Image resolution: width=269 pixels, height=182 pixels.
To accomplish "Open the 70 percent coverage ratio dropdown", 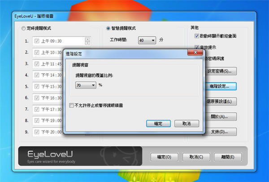I will coord(86,85).
